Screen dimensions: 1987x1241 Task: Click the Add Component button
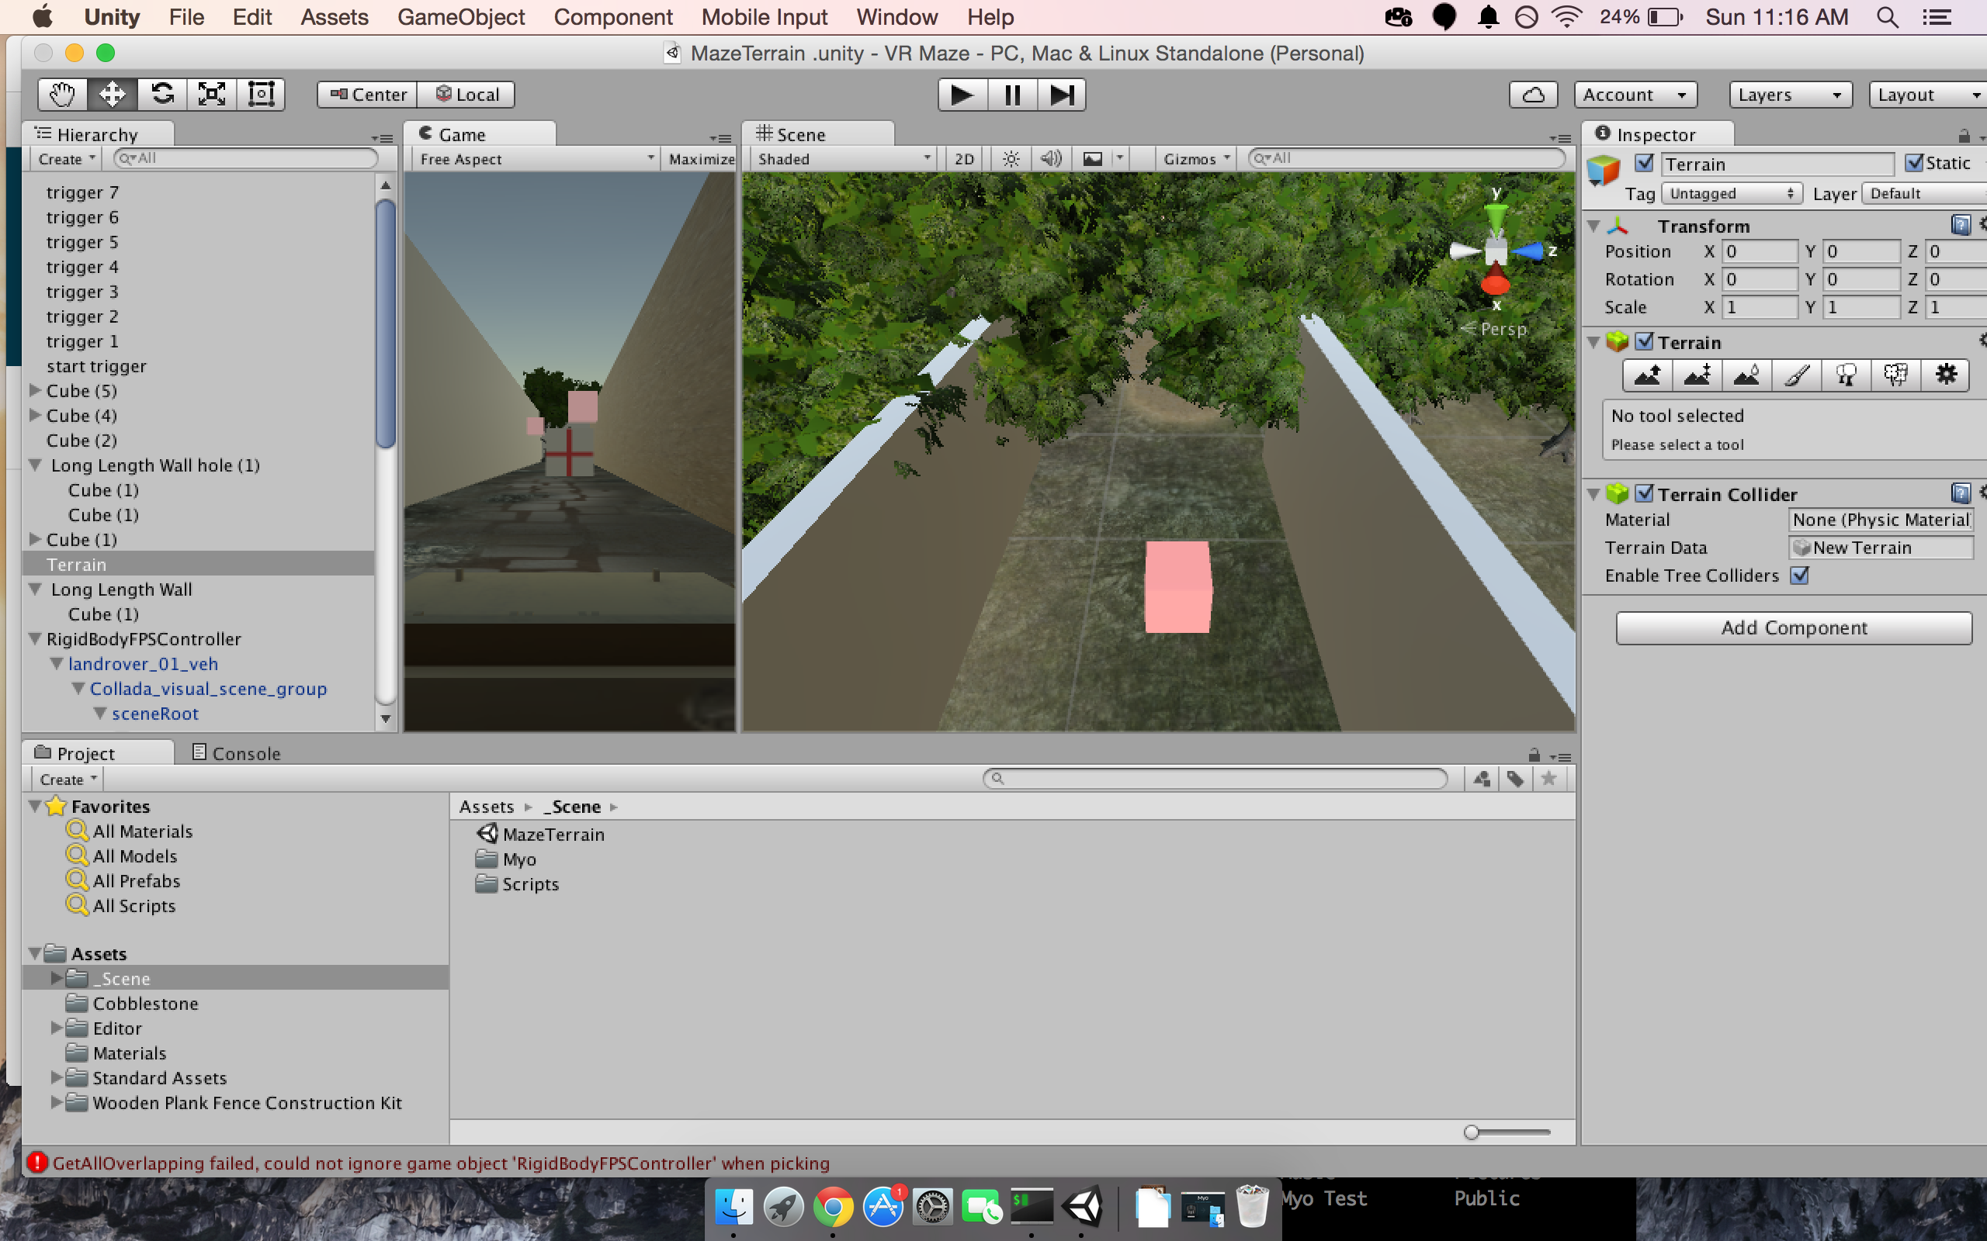1793,628
